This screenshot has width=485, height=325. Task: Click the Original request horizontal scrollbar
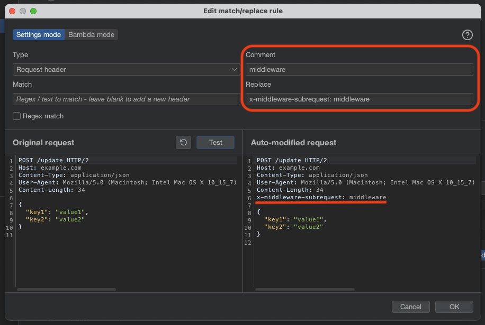pos(67,290)
